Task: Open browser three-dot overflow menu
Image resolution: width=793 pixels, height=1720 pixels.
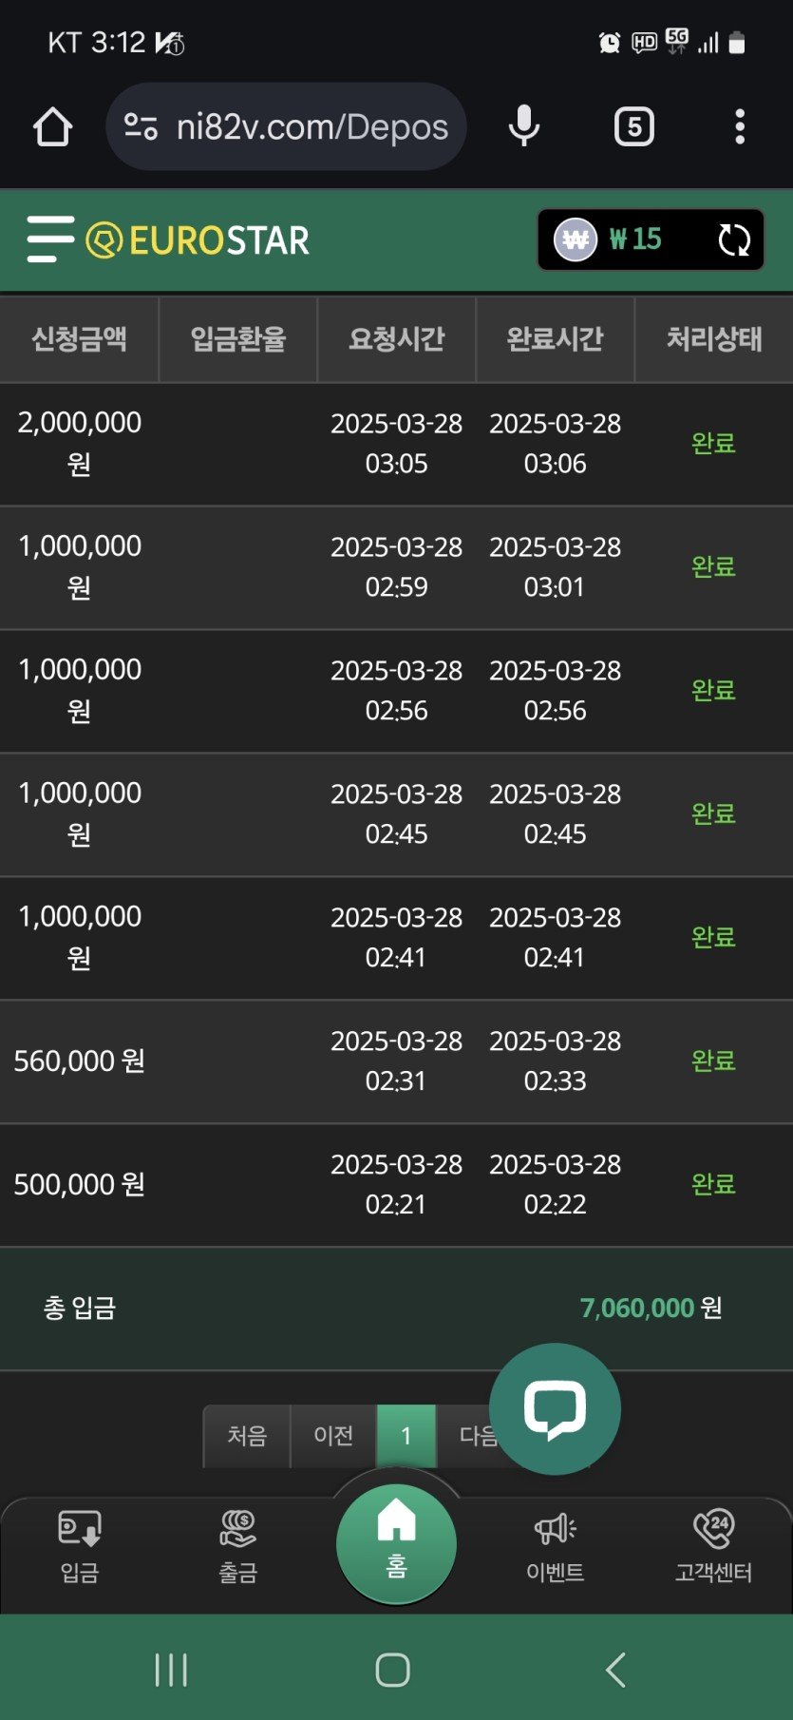Action: (739, 126)
